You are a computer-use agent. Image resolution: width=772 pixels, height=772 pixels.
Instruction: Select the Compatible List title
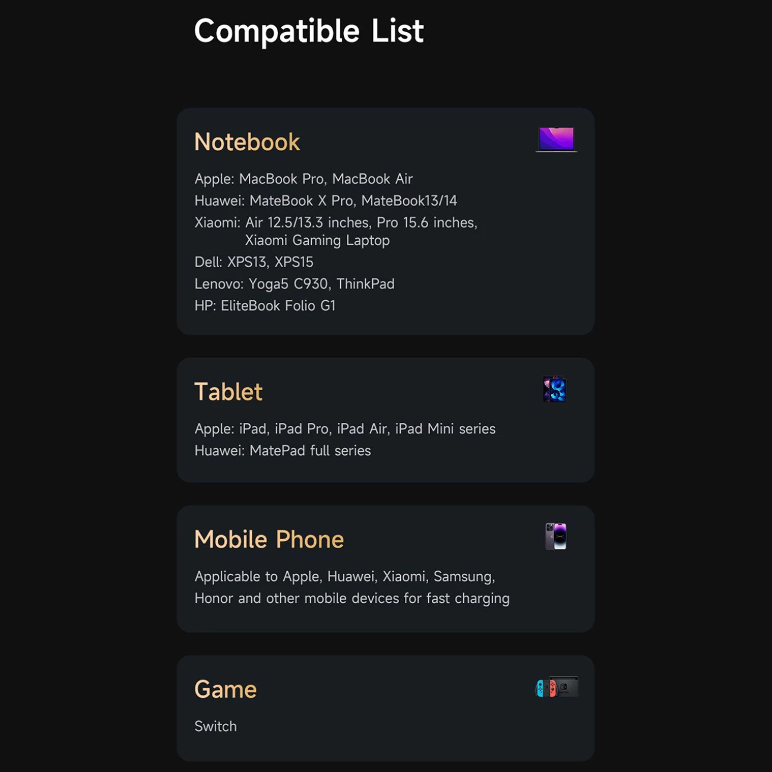[309, 31]
